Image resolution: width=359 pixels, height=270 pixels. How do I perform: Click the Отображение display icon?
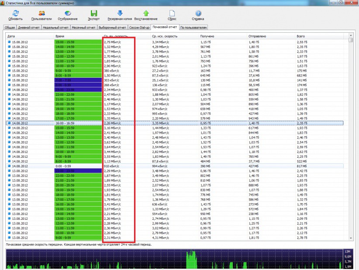[x=67, y=14]
